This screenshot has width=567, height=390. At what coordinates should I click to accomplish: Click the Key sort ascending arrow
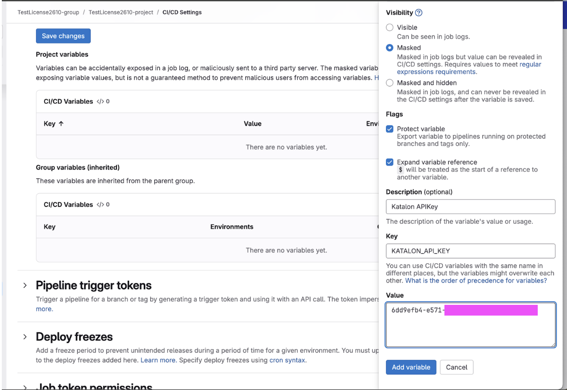(61, 123)
